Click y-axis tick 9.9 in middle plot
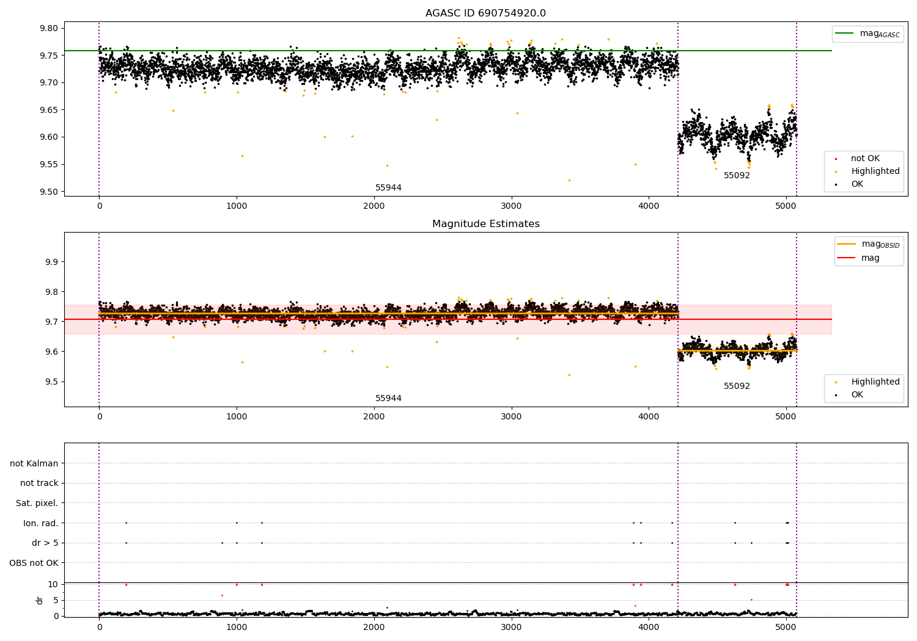The width and height of the screenshot is (917, 641). pyautogui.click(x=51, y=263)
